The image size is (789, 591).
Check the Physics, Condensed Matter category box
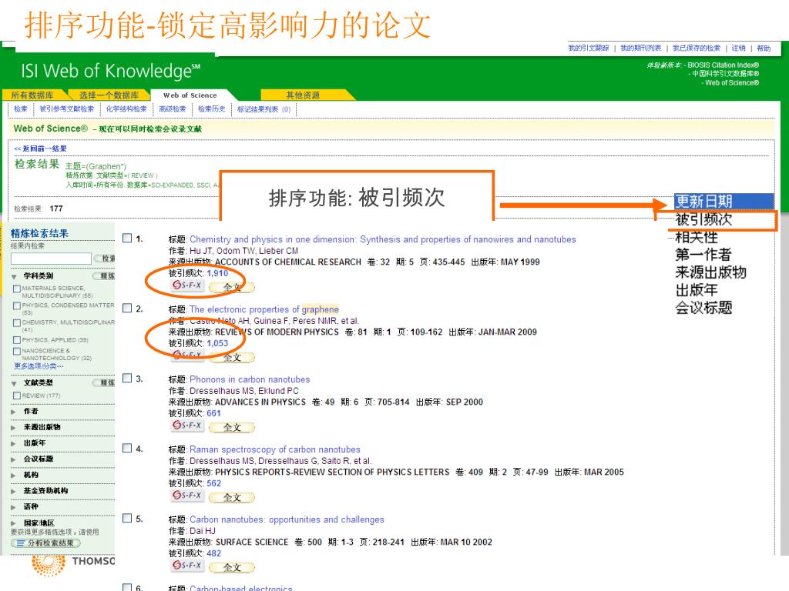pyautogui.click(x=17, y=306)
